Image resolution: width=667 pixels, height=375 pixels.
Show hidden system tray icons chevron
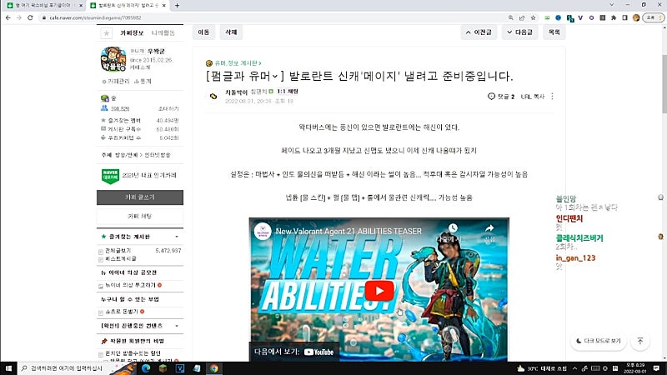point(574,368)
